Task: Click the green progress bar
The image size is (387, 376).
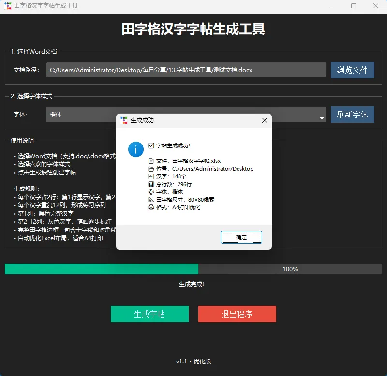Action: (x=102, y=269)
